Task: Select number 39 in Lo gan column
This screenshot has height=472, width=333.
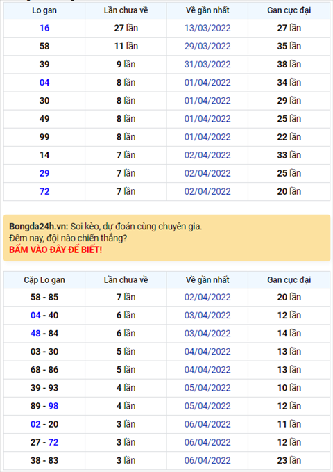Action: 44,65
